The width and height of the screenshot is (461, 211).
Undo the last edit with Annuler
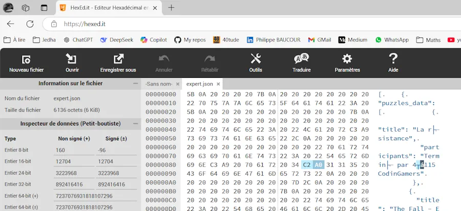pyautogui.click(x=164, y=63)
